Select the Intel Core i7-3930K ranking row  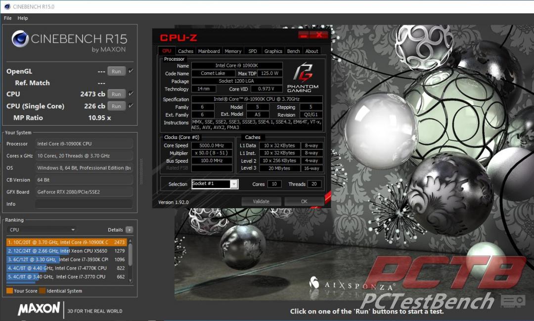(66, 259)
